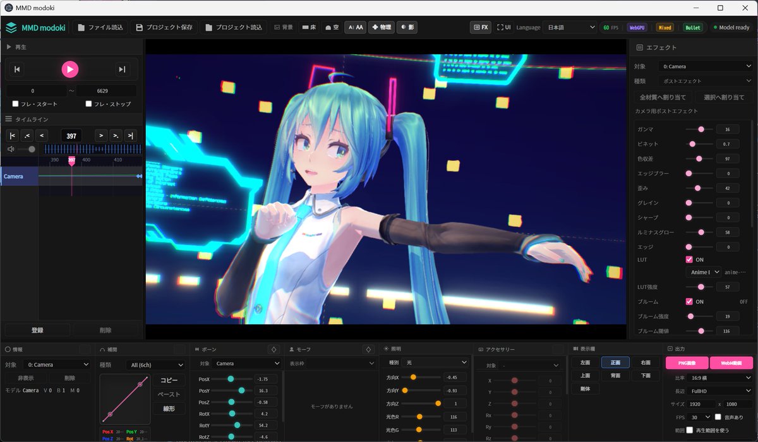The image size is (758, 442).
Task: Click the 登録 register keyframe button
Action: click(x=37, y=330)
